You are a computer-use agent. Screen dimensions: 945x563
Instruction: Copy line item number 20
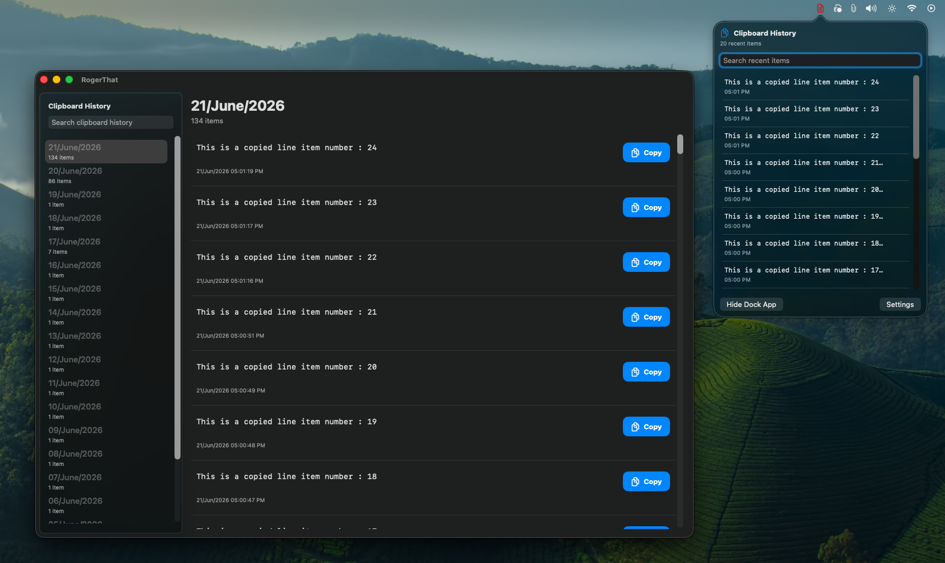click(646, 372)
